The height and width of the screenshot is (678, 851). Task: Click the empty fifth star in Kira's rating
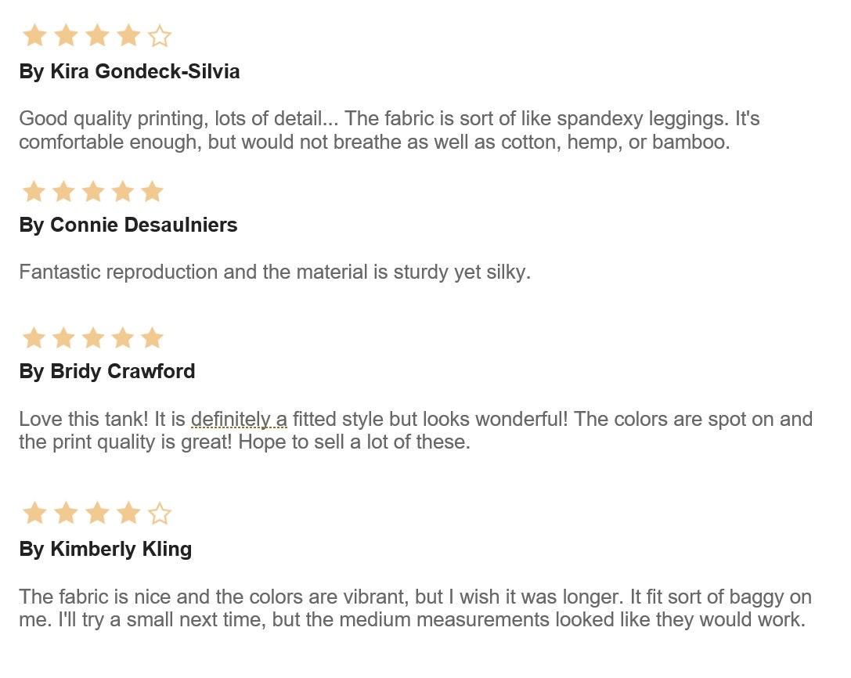[x=160, y=36]
